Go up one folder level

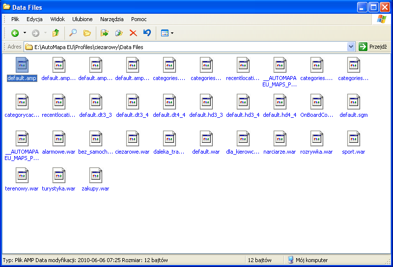[x=56, y=33]
